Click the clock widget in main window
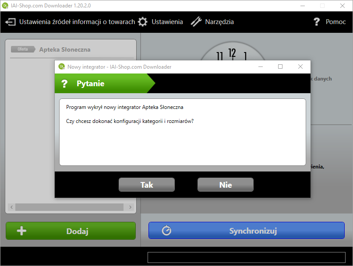 [233, 51]
